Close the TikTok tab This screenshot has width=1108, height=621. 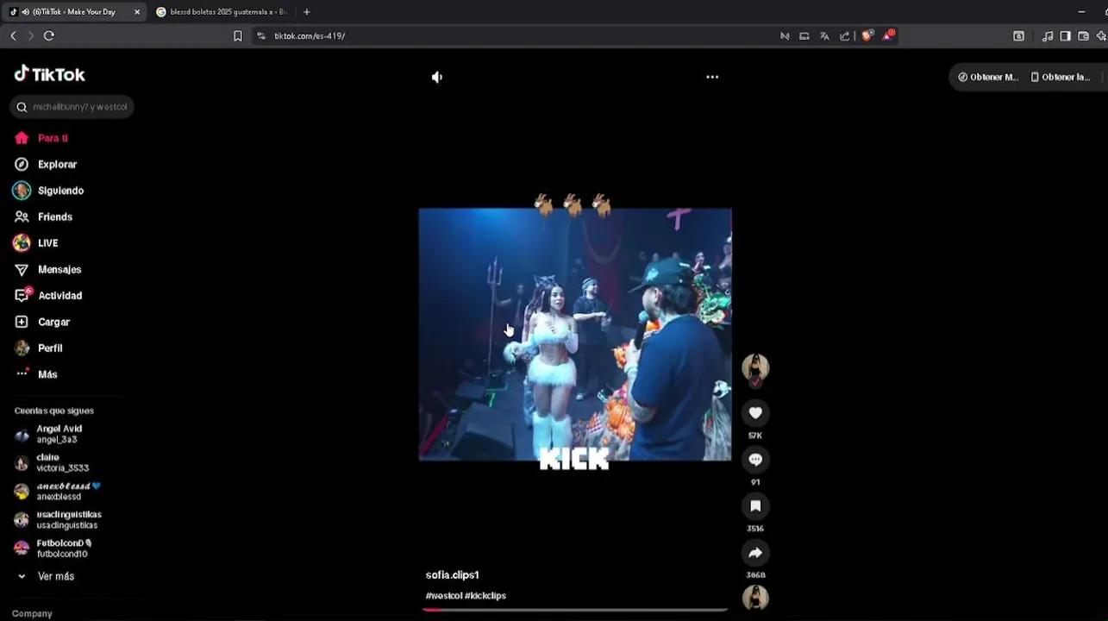pyautogui.click(x=137, y=12)
